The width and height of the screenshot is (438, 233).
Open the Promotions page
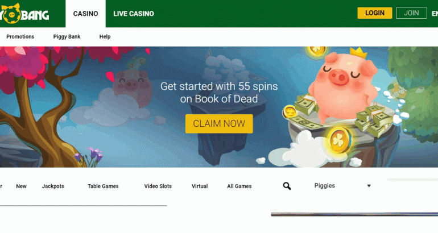point(20,36)
